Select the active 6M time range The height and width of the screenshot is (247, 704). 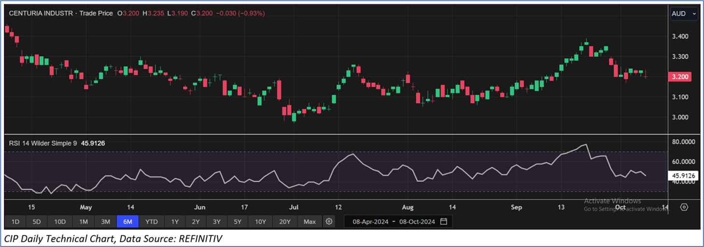[x=128, y=221]
